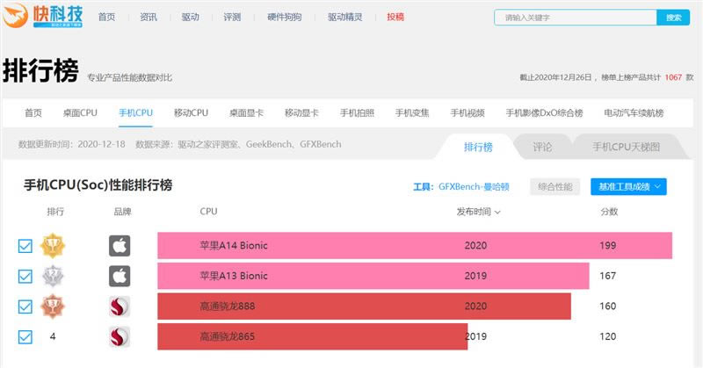703x368 pixels.
Task: Click the blue 搜索 button
Action: coord(673,18)
